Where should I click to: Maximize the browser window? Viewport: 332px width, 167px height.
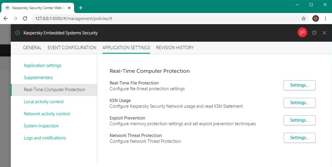coord(311,5)
